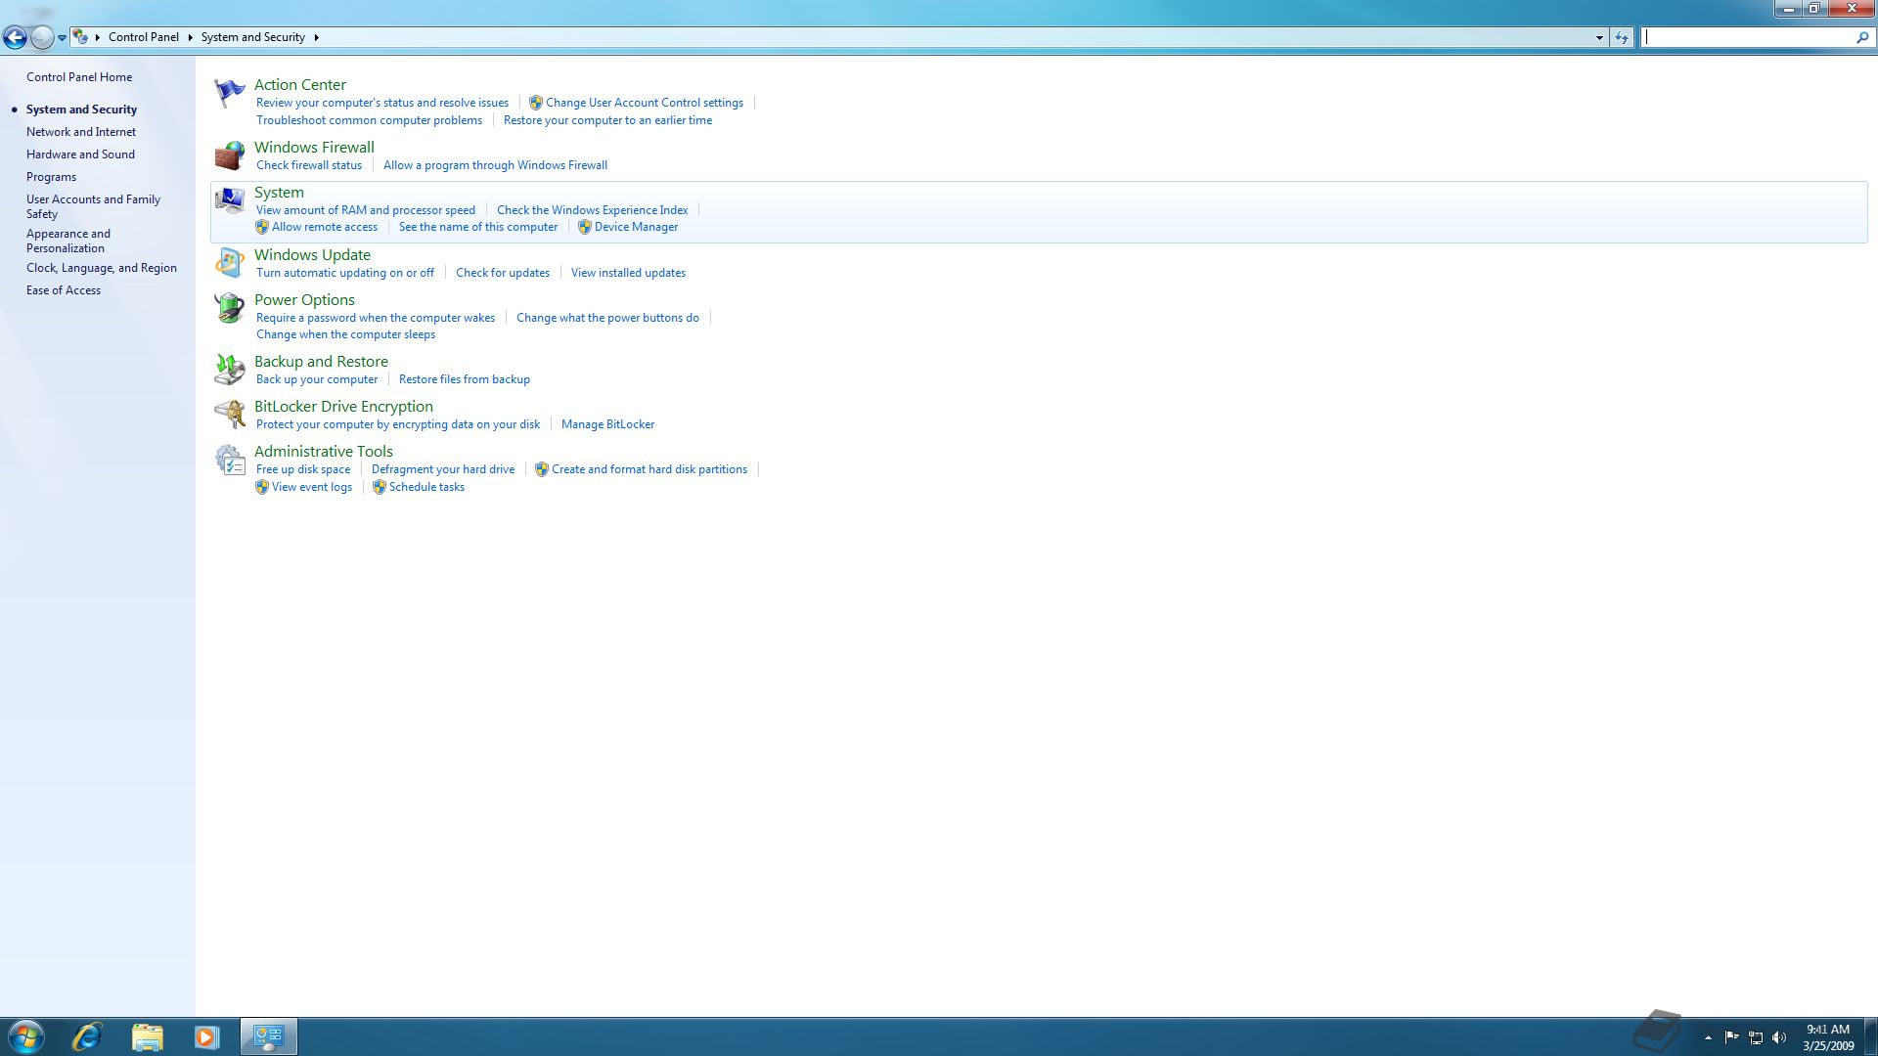
Task: Click System and Security breadcrumb
Action: click(253, 37)
